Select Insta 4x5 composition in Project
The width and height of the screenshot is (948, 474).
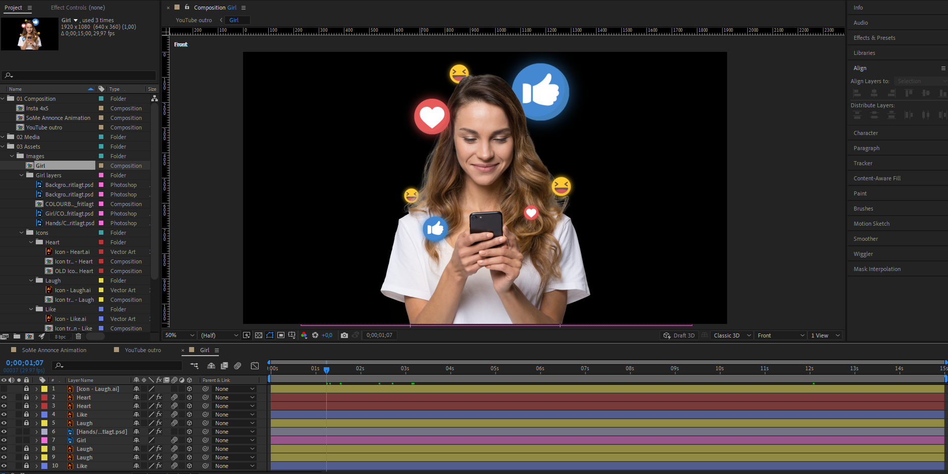37,108
